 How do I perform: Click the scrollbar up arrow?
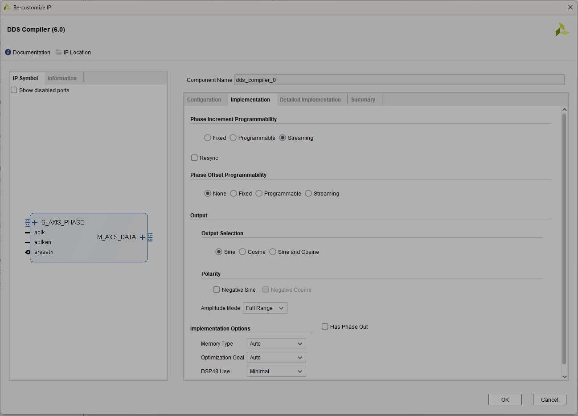(565, 110)
